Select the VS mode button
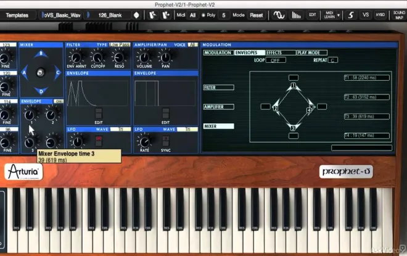 (366, 15)
